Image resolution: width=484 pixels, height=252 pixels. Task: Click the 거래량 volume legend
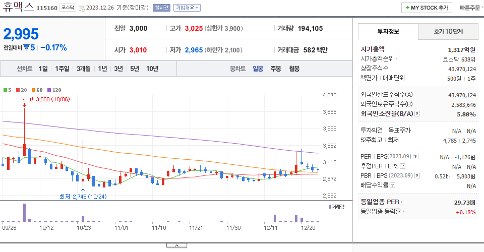coord(336,207)
